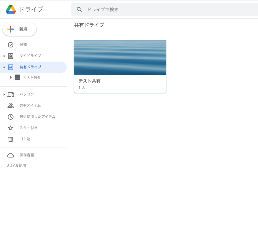The width and height of the screenshot is (258, 234).
Task: Expand the テスト共有 tree arrow
Action: click(x=11, y=77)
